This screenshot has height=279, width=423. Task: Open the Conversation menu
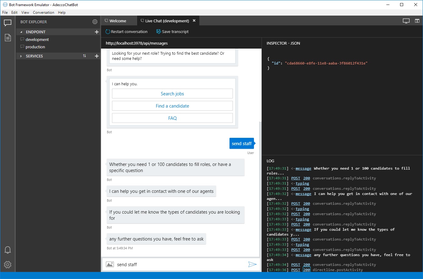click(43, 12)
